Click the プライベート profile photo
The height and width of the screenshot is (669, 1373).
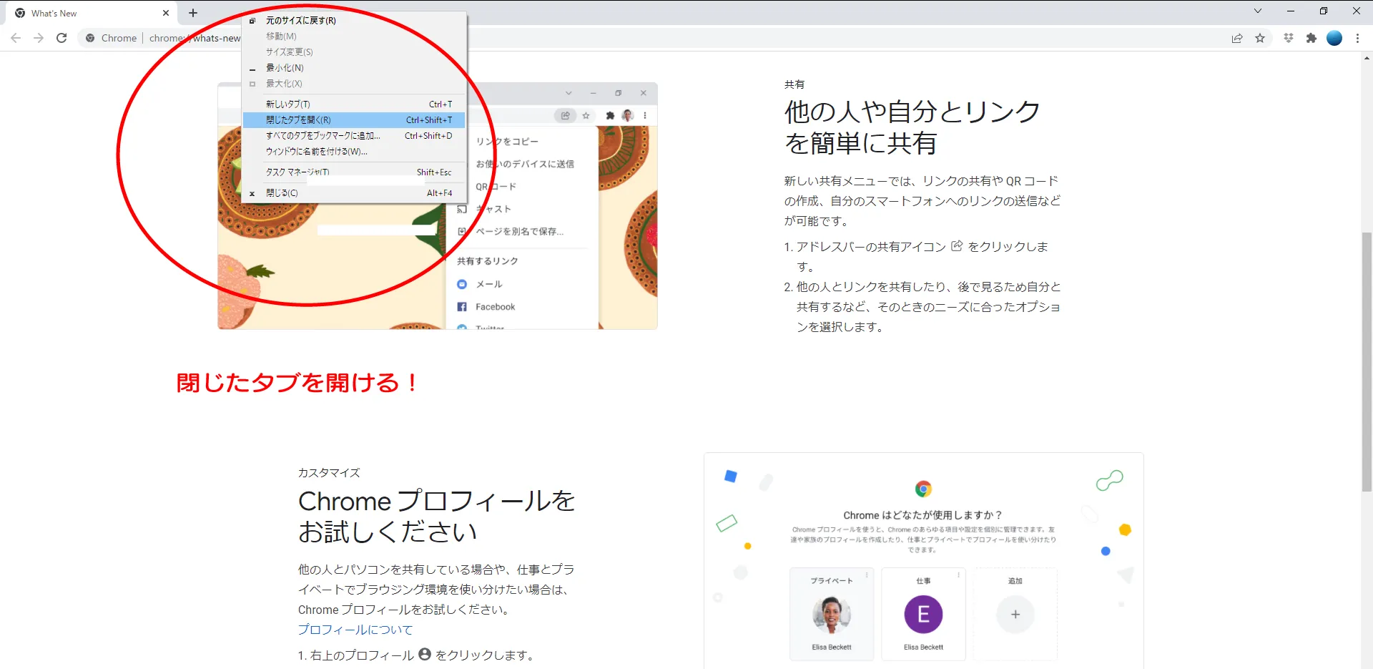(832, 614)
